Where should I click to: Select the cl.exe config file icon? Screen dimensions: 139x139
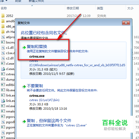3,69
